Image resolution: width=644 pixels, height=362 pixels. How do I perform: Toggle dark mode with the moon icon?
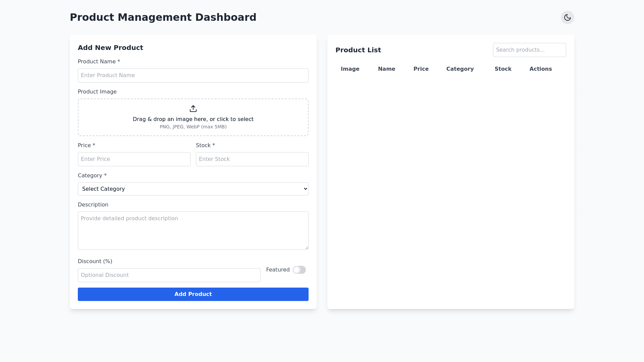coord(567,17)
